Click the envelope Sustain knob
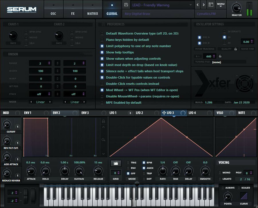 (79, 171)
